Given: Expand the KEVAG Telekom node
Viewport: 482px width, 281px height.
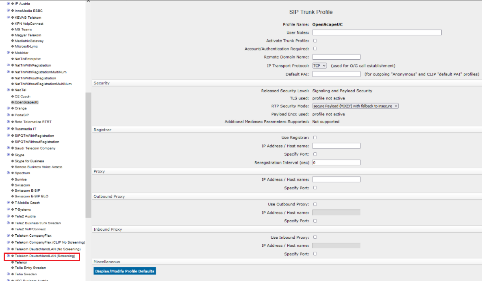Looking at the screenshot, I should pos(8,17).
